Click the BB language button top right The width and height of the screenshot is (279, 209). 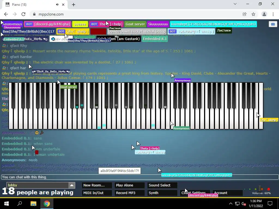point(273,24)
